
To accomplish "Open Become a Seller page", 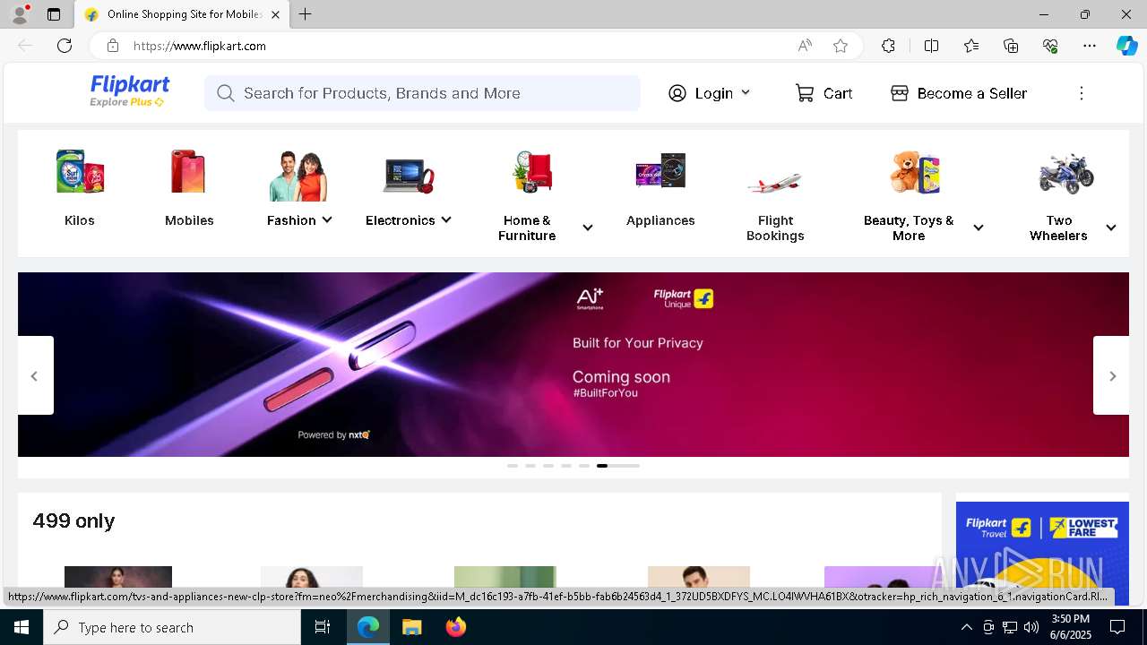I will point(959,93).
